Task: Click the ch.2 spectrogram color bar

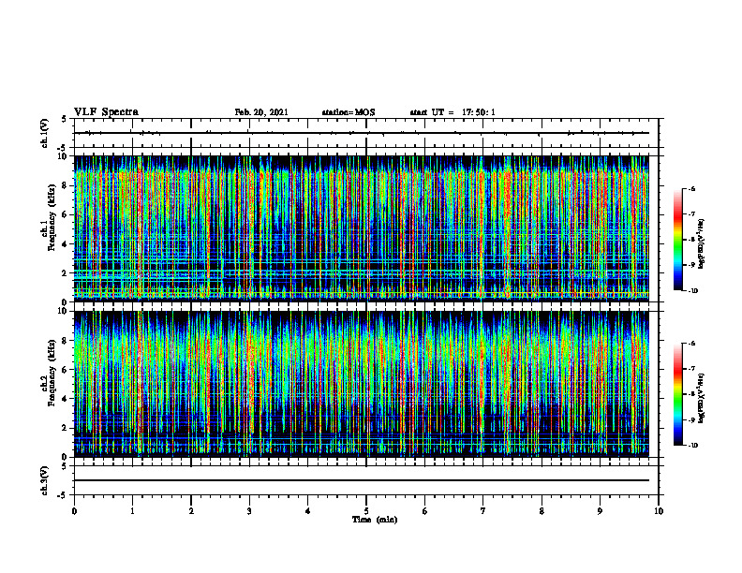Action: point(677,394)
